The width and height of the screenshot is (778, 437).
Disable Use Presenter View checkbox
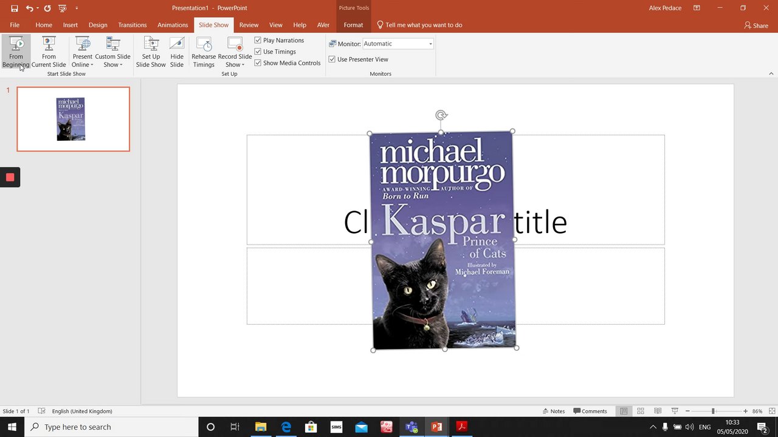(x=332, y=59)
